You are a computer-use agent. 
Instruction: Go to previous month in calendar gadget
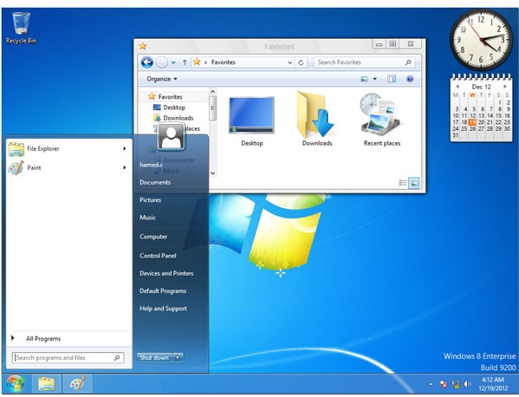point(457,87)
